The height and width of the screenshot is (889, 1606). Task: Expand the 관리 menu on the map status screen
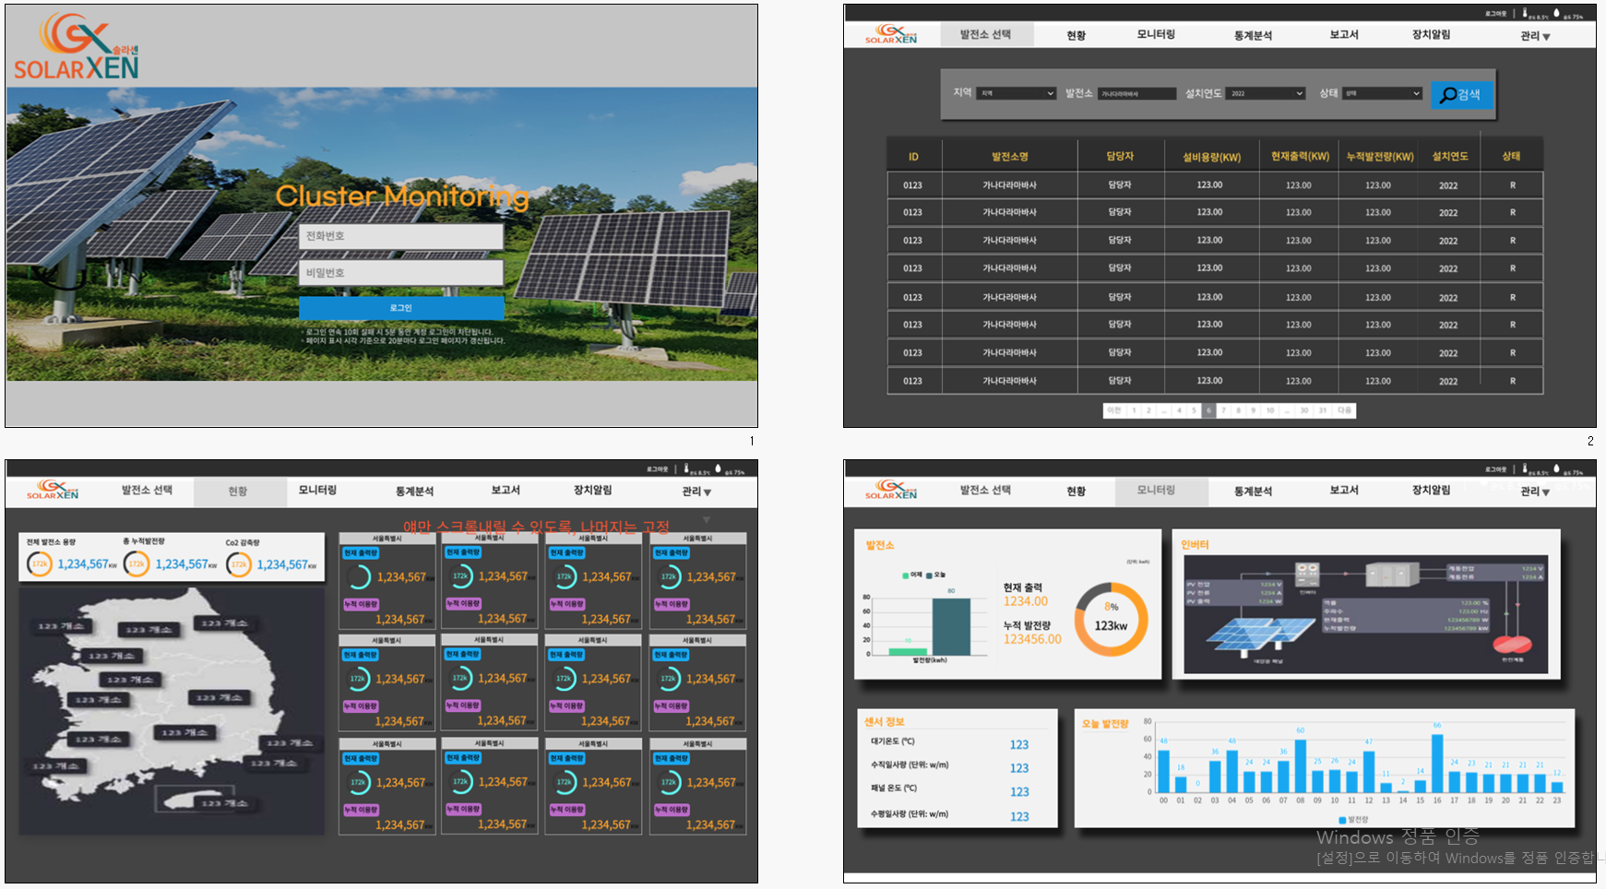point(696,492)
